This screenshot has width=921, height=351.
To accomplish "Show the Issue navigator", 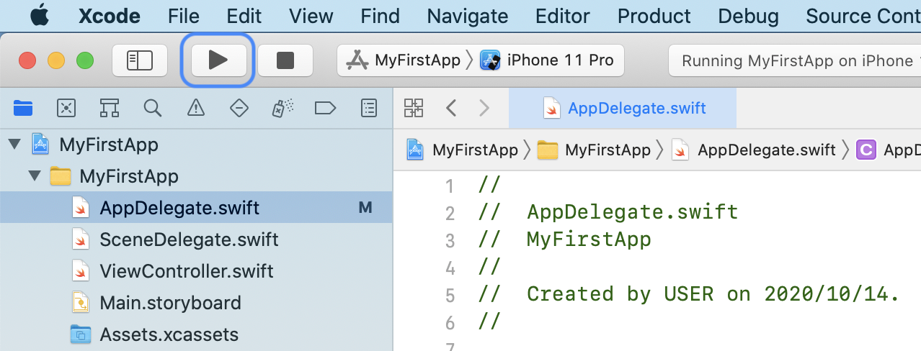I will pyautogui.click(x=195, y=109).
